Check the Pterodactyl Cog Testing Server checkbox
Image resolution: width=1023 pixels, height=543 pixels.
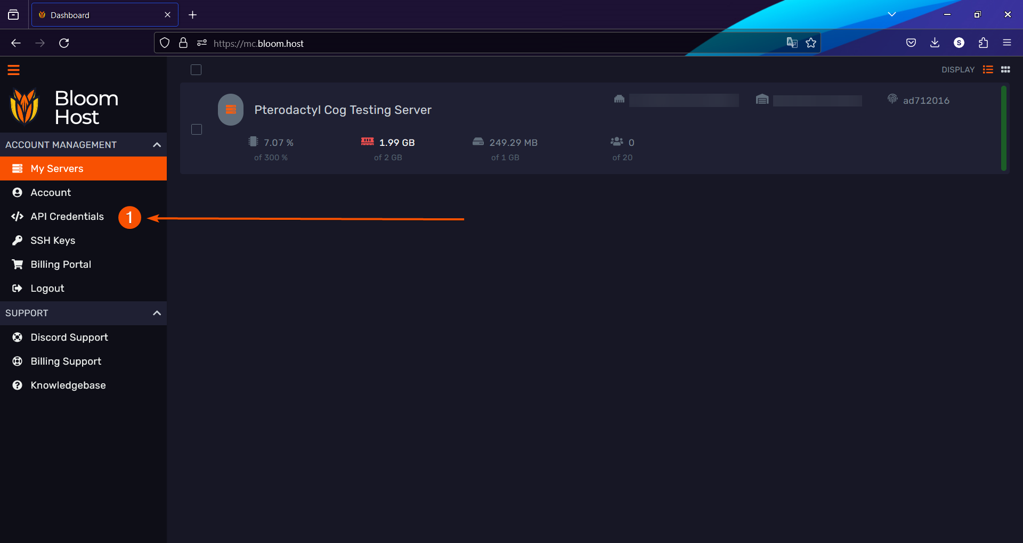pos(197,129)
